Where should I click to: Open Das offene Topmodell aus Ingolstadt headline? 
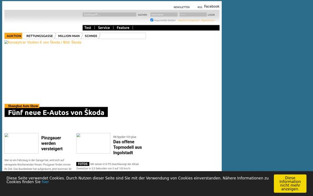tap(127, 147)
